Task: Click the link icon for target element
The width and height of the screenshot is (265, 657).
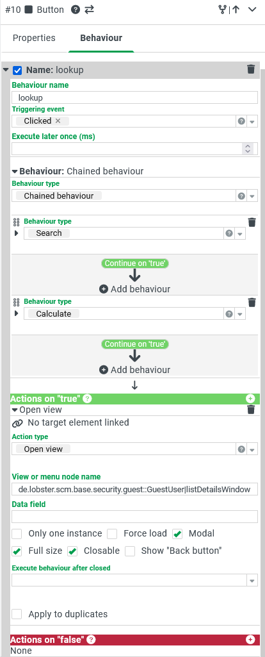Action: 17,423
